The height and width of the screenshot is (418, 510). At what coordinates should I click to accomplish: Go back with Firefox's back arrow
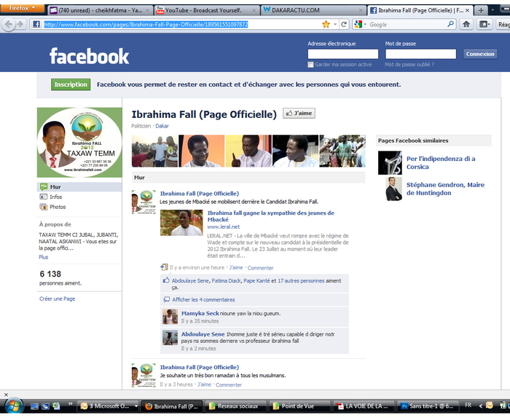tap(9, 24)
